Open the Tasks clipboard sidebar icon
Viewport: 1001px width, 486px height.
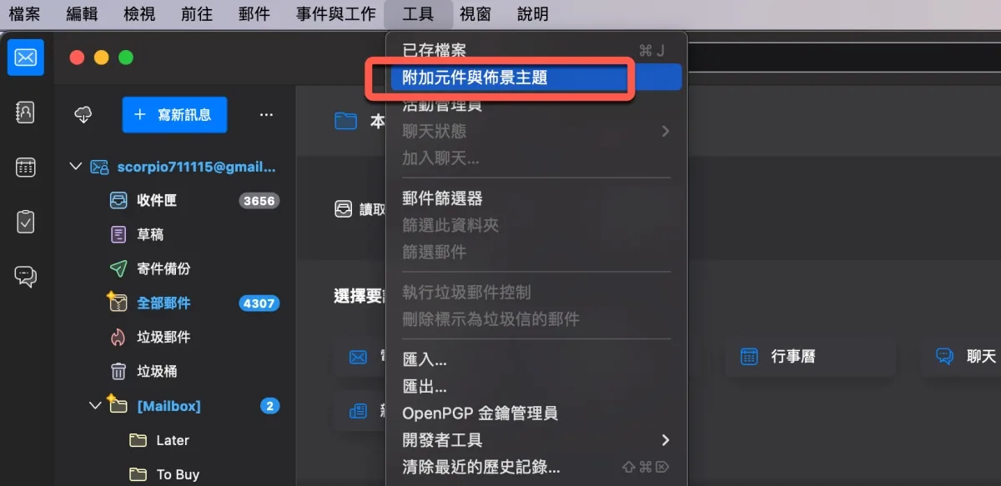point(26,222)
